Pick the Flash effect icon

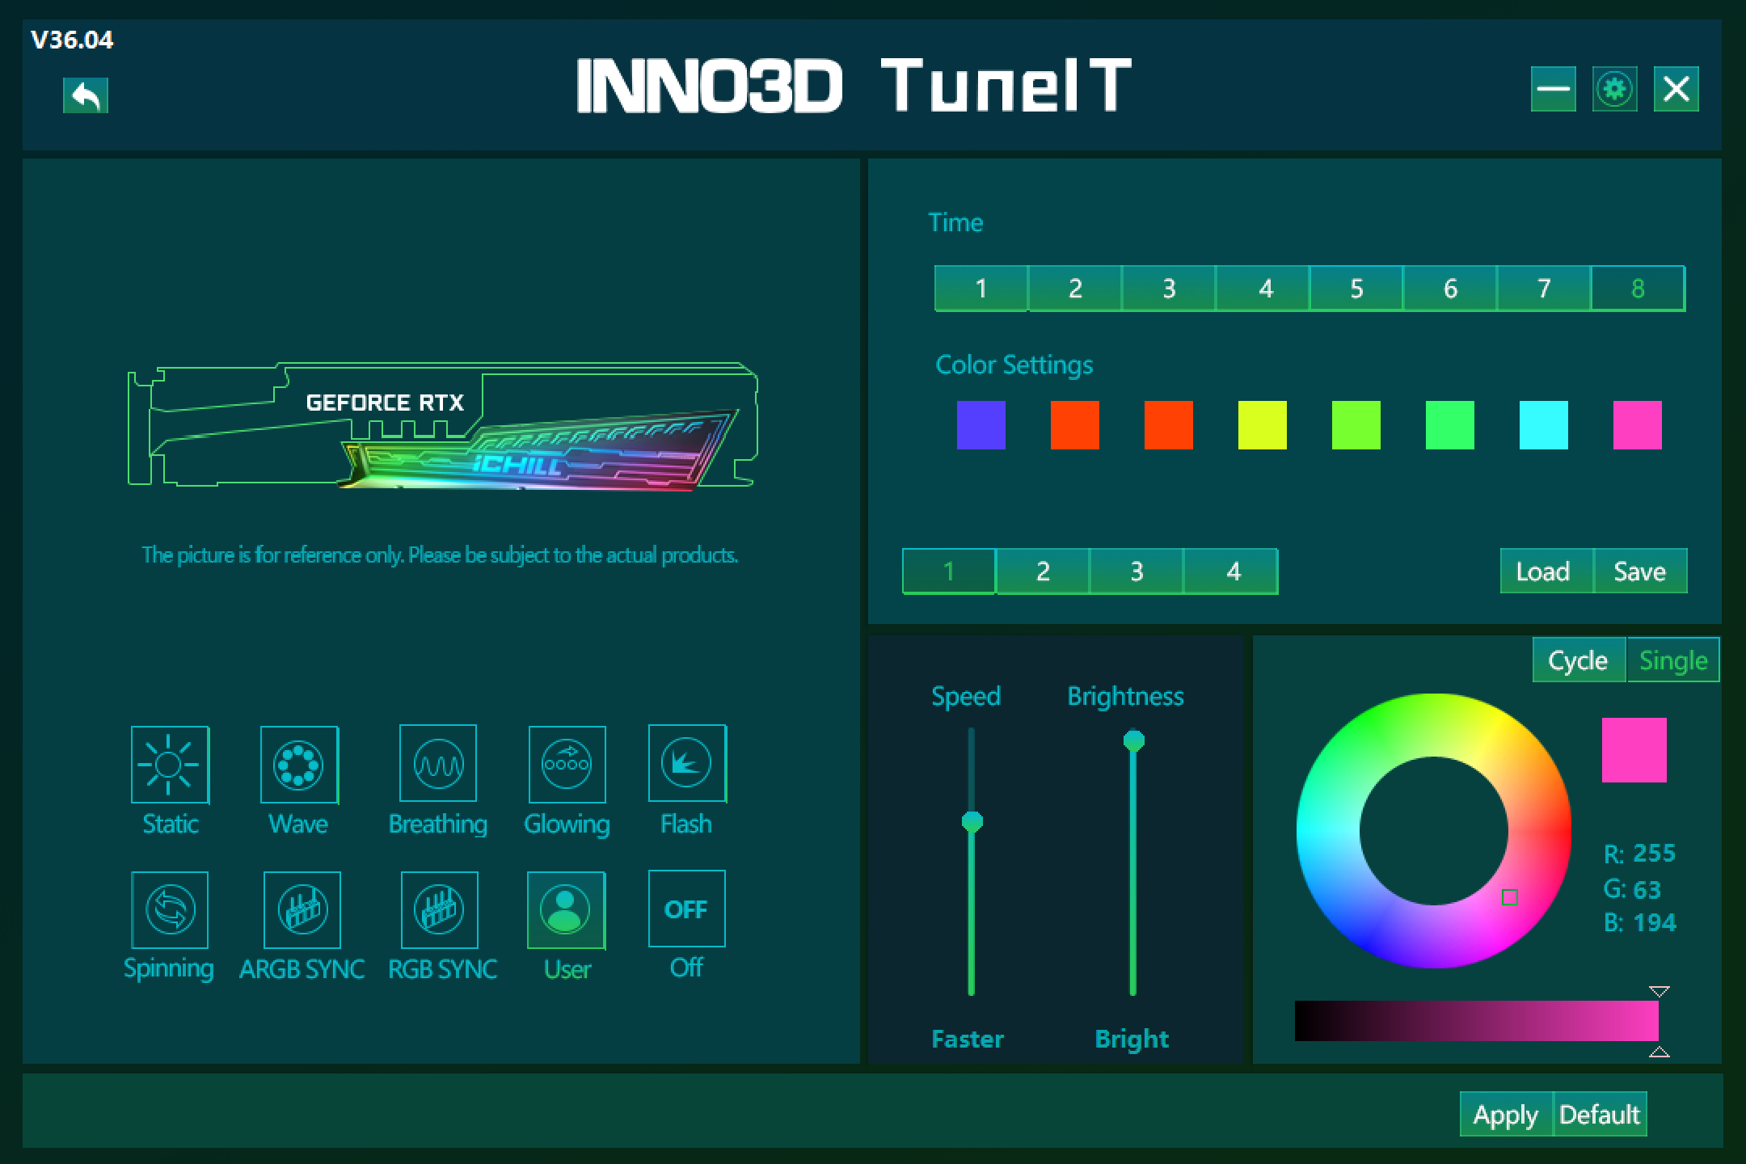click(686, 763)
